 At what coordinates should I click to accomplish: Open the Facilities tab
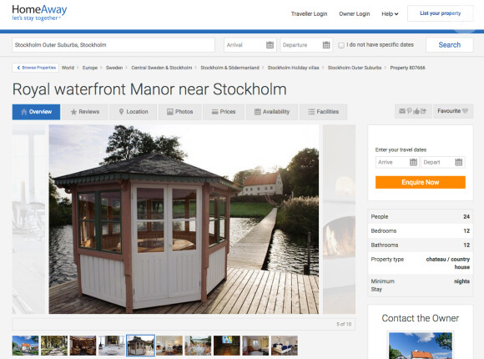coord(323,112)
